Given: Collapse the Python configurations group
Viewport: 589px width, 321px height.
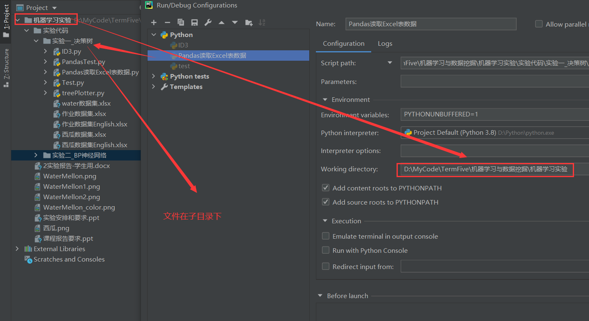Looking at the screenshot, I should (x=154, y=35).
